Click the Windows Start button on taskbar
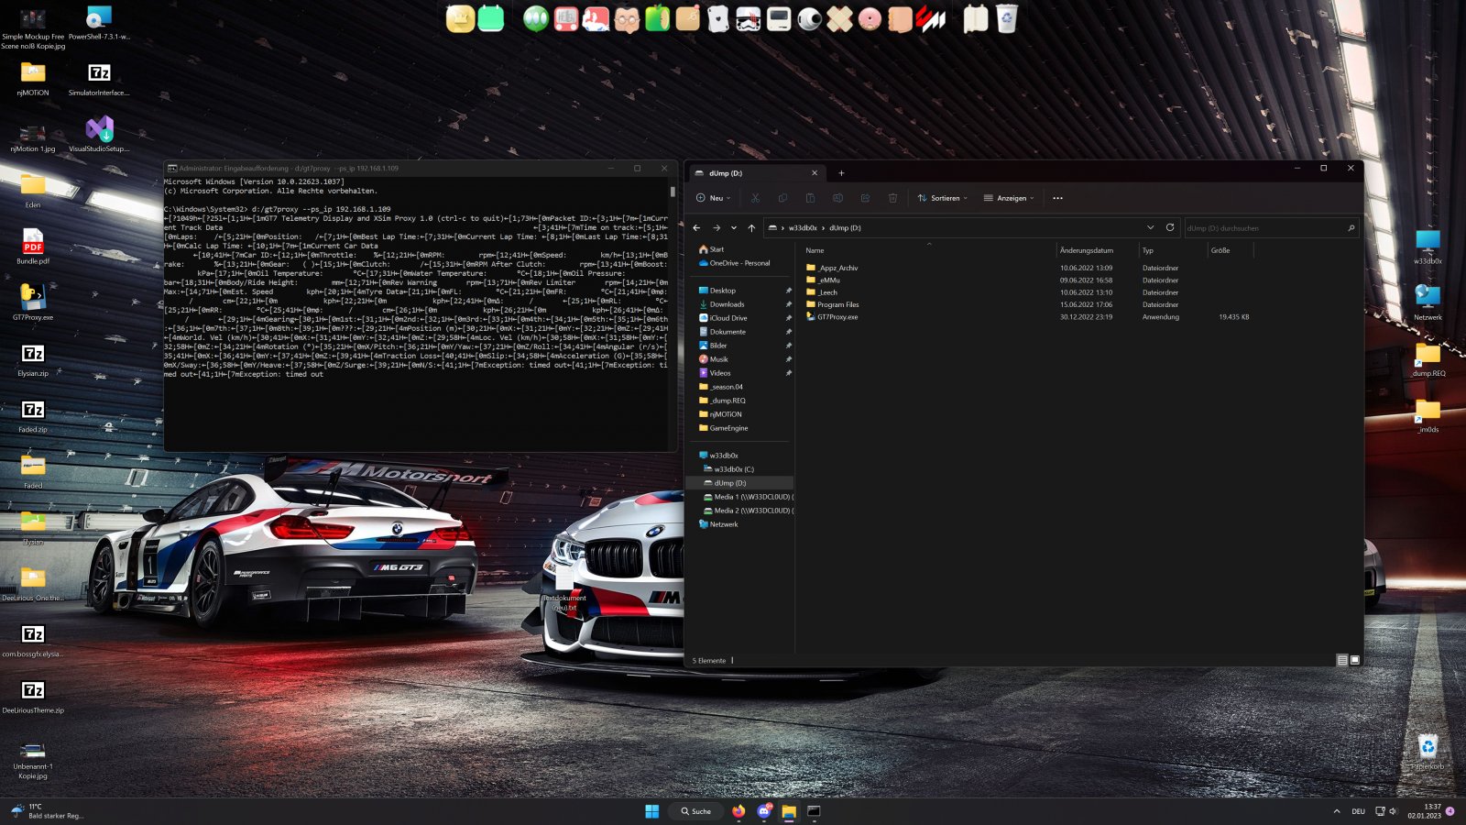This screenshot has height=825, width=1466. point(651,811)
